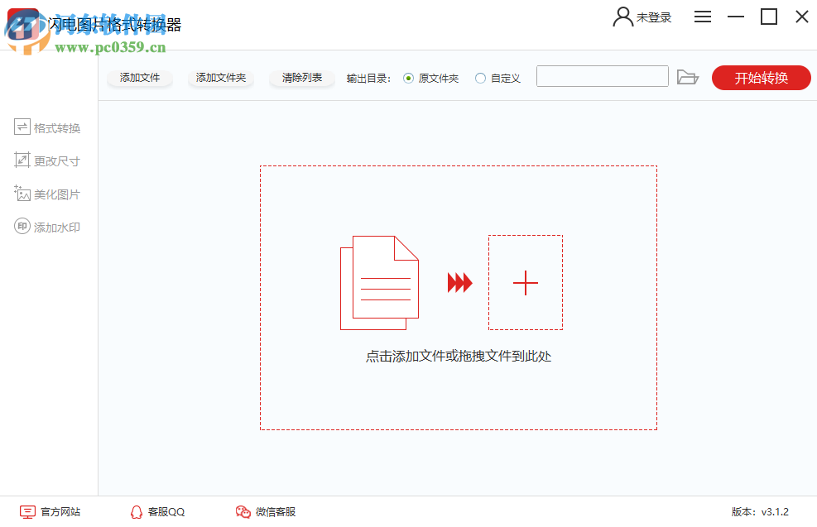
Task: Choose the 自定义 custom output option
Action: point(480,77)
